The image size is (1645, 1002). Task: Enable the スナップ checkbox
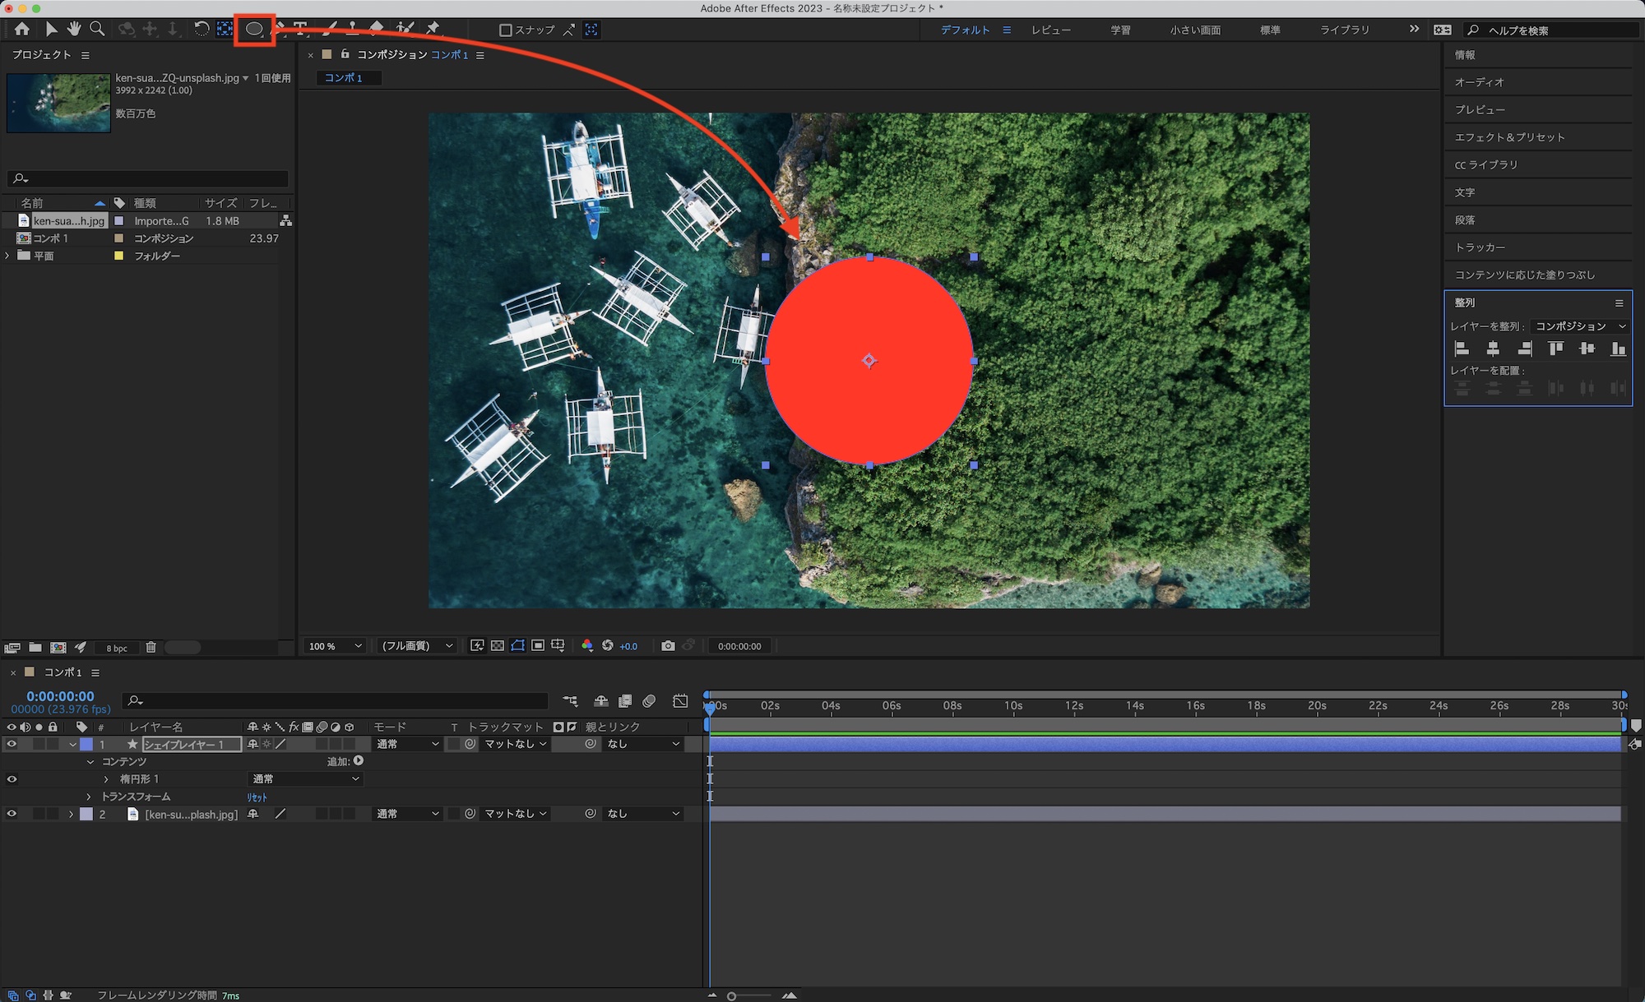coord(506,30)
